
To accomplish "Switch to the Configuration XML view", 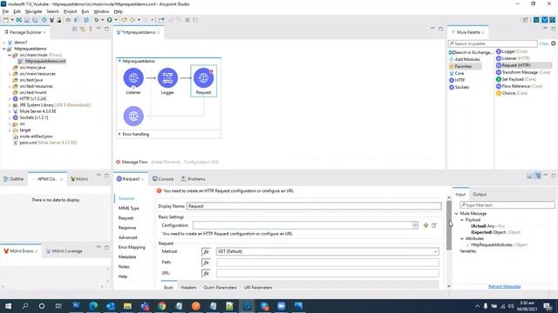I will (201, 162).
